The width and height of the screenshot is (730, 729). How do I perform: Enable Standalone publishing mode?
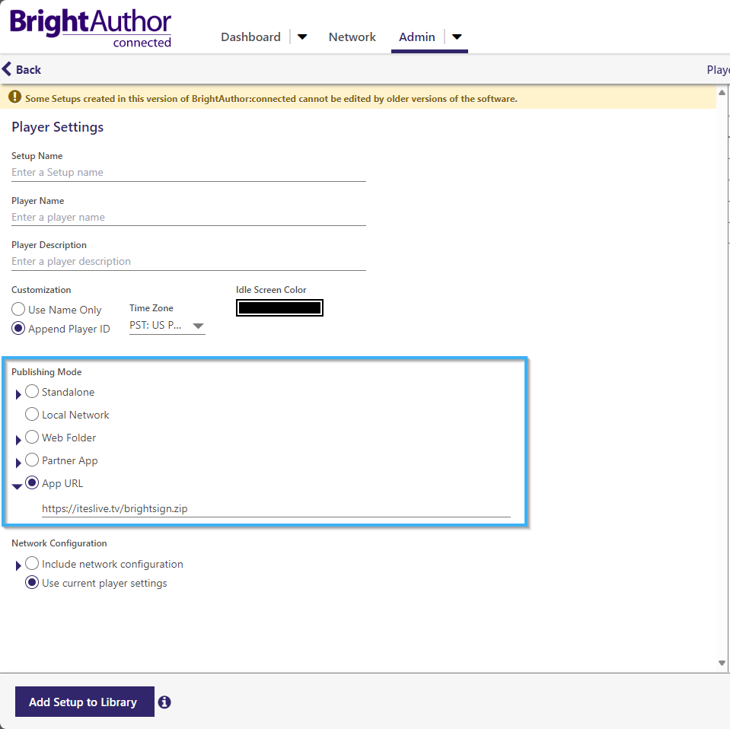click(x=31, y=391)
